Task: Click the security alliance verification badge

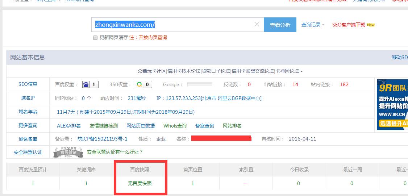Action: click(x=68, y=152)
